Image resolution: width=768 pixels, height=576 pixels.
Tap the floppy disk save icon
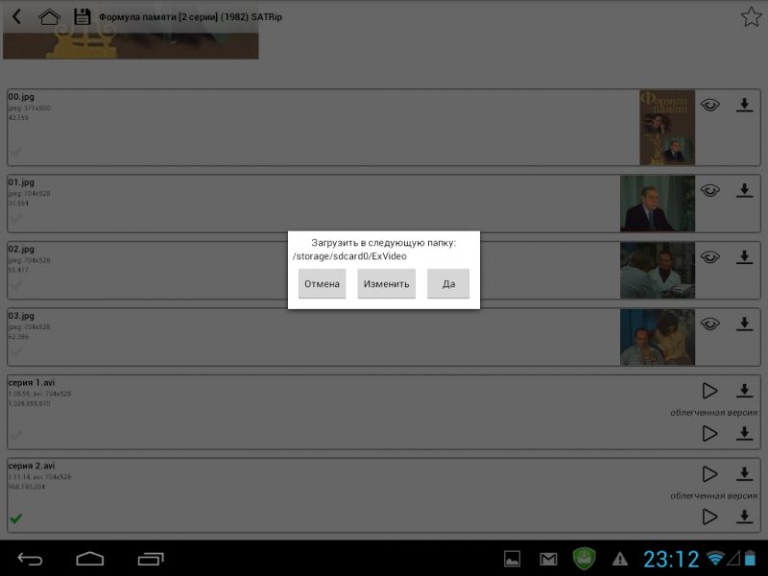(82, 16)
